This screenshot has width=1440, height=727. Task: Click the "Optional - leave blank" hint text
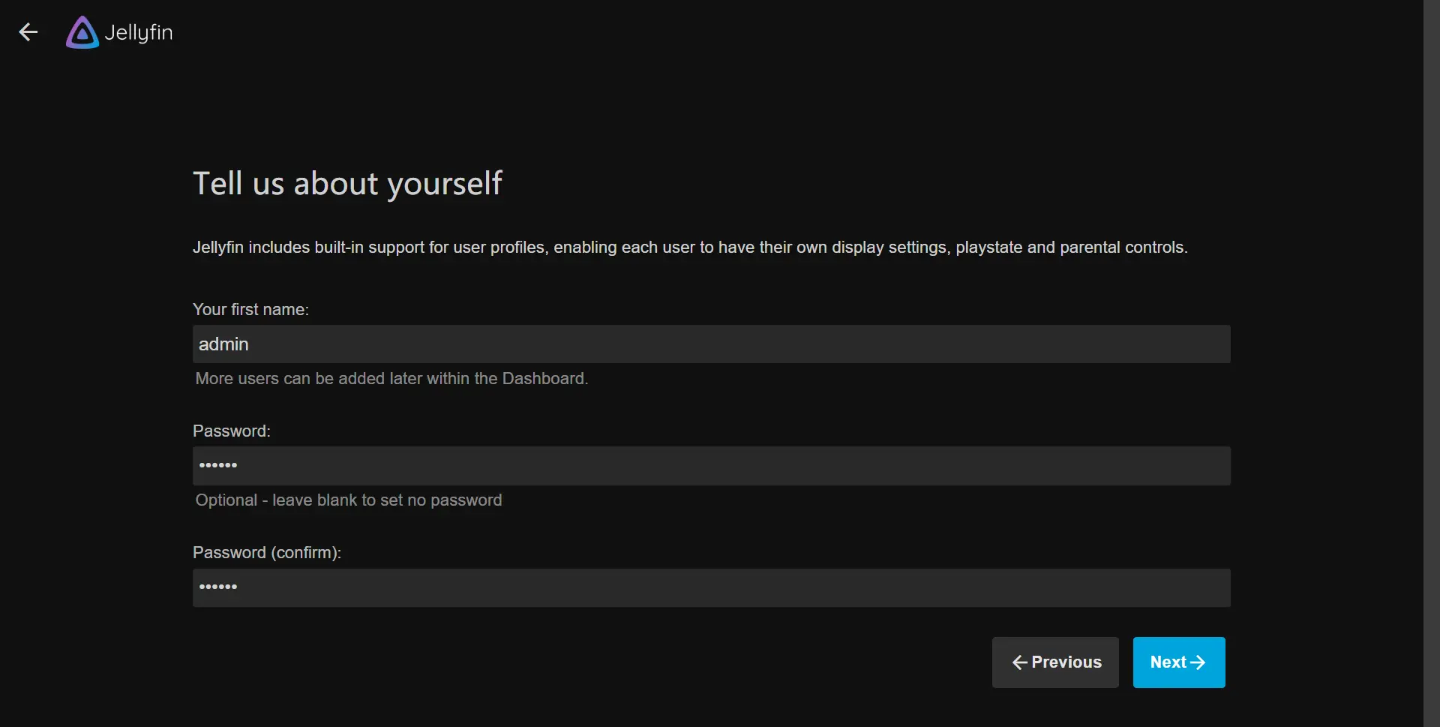tap(348, 500)
